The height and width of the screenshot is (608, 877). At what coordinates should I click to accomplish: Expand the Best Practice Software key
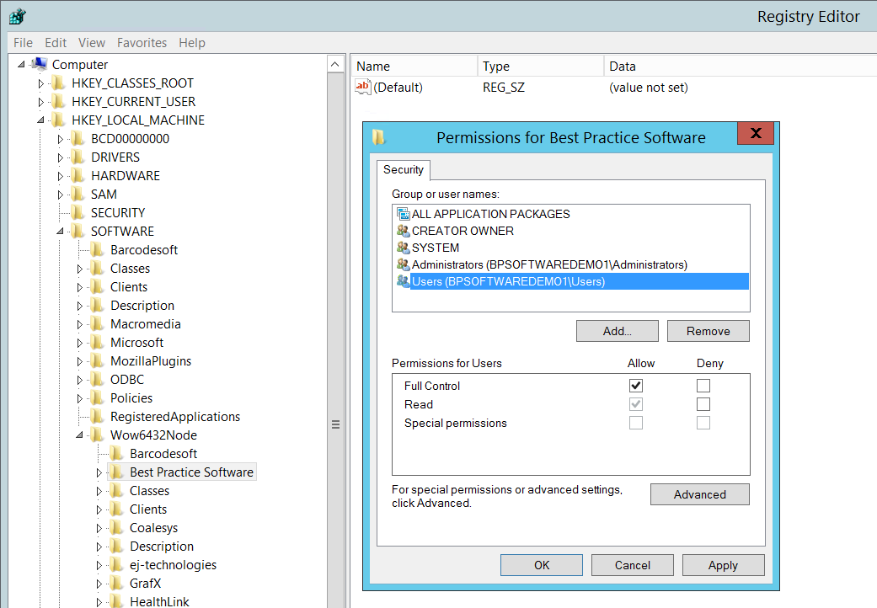(x=99, y=472)
